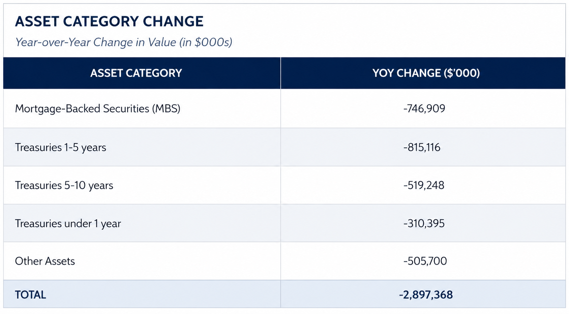Click the (in $000s) text in subtitle

(206, 42)
